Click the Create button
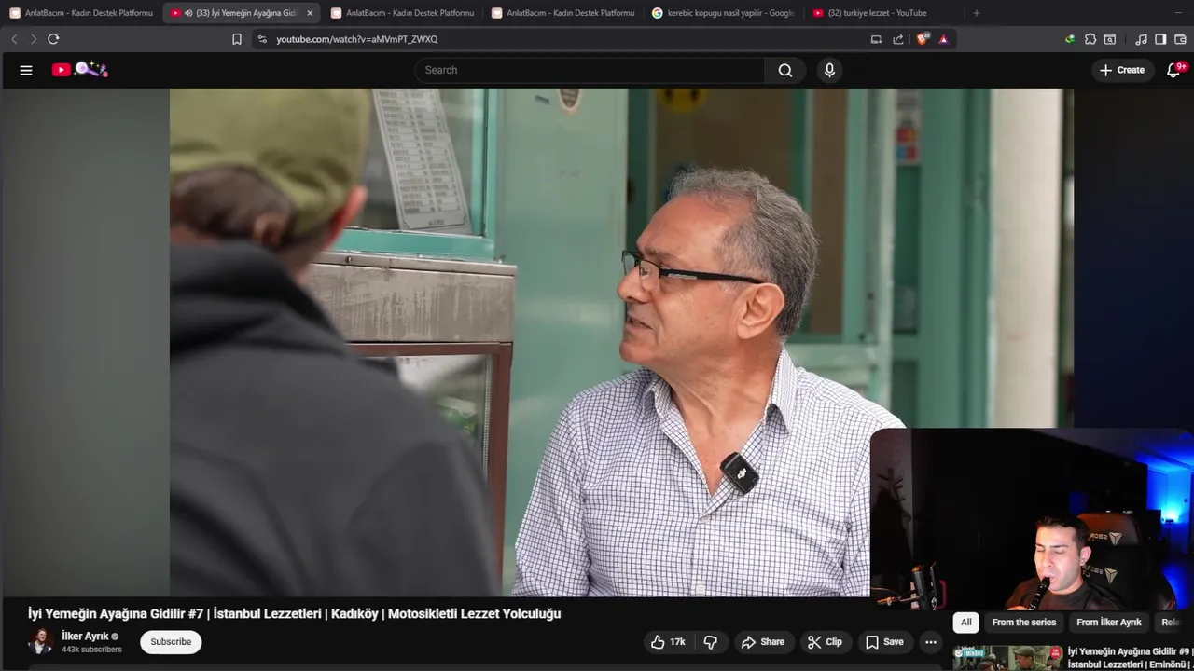This screenshot has height=671, width=1194. (1122, 70)
